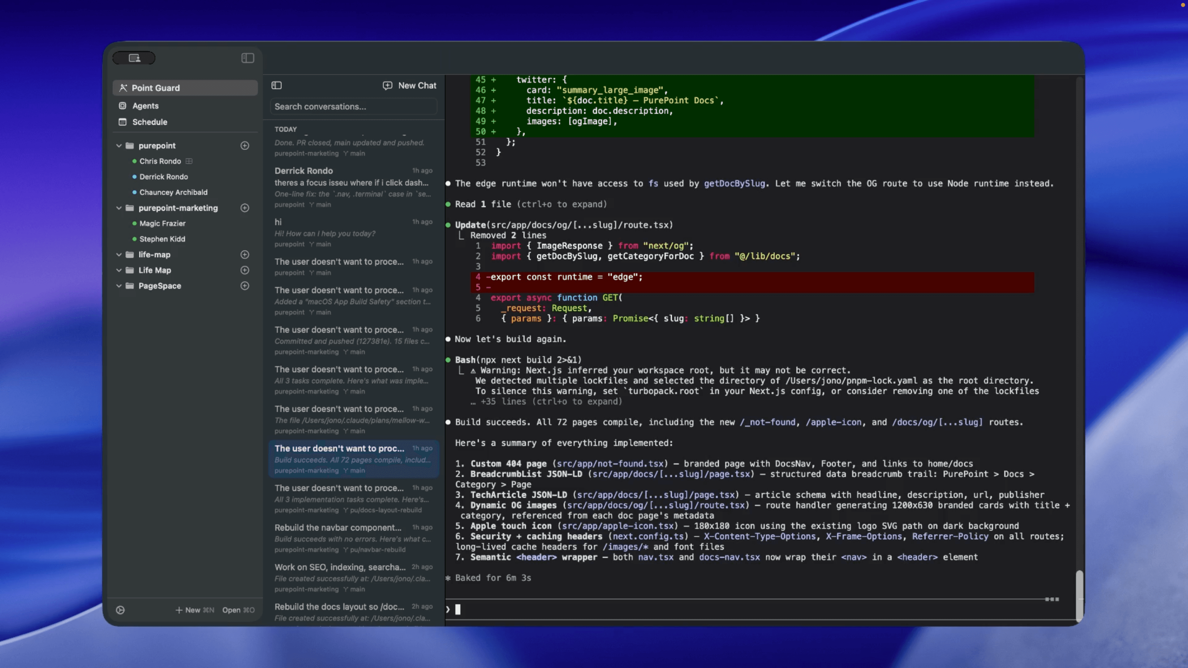
Task: Open 'Work on SEO, indexing' conversation
Action: point(354,578)
